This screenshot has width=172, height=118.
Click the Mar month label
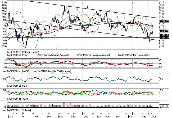(118, 116)
